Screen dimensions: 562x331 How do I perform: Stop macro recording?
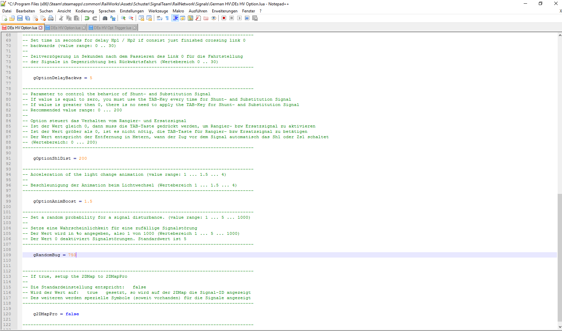tap(232, 18)
